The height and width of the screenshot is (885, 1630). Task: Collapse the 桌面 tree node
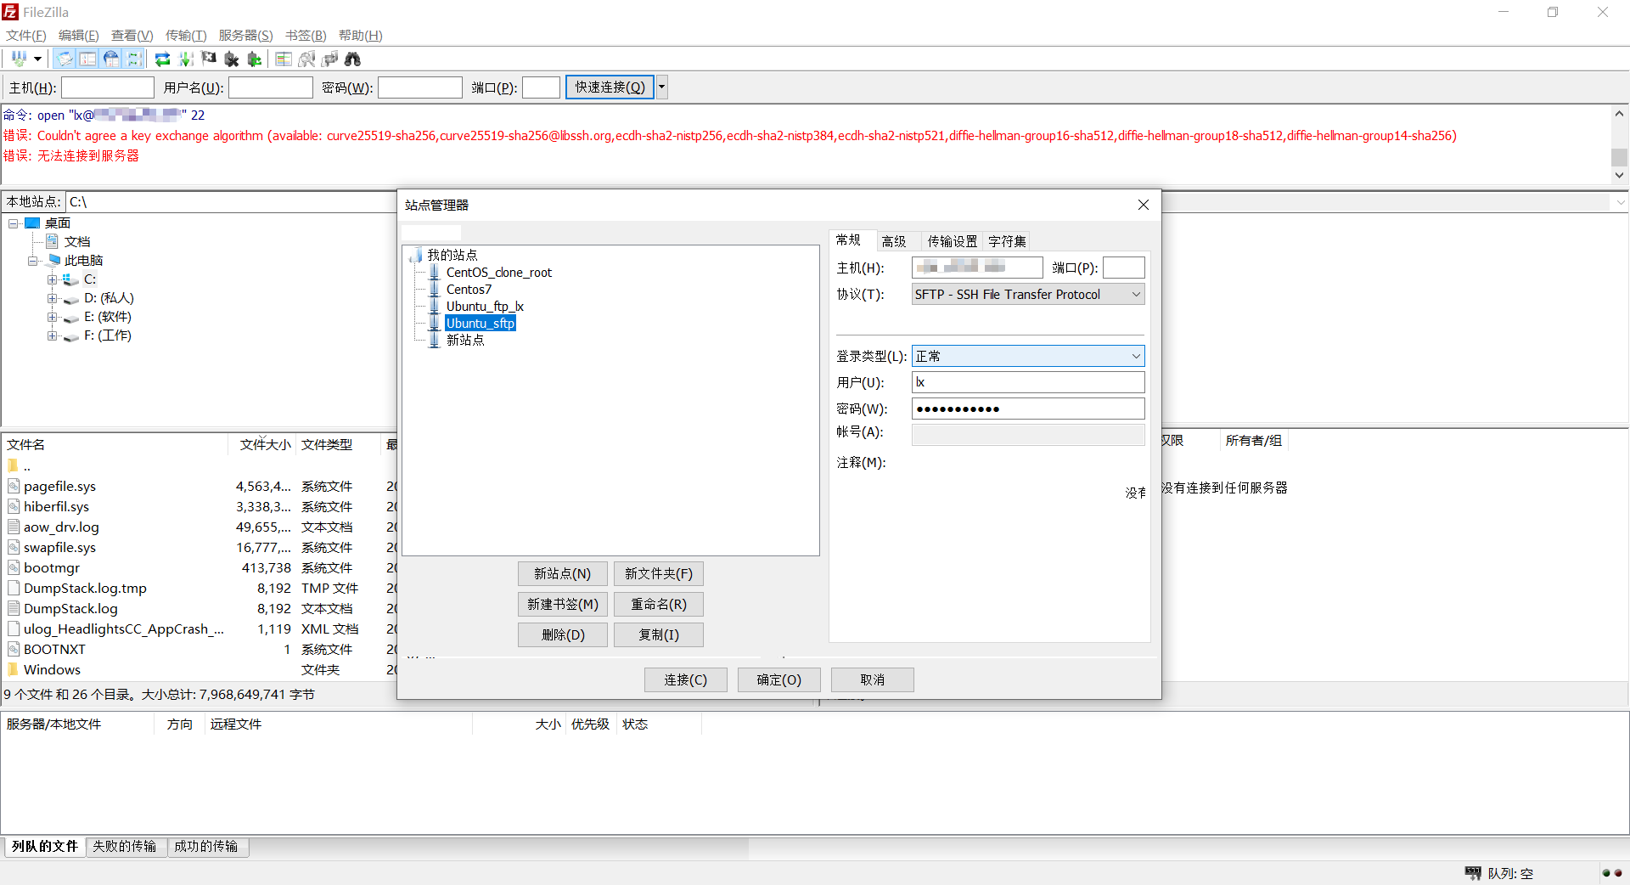(14, 223)
